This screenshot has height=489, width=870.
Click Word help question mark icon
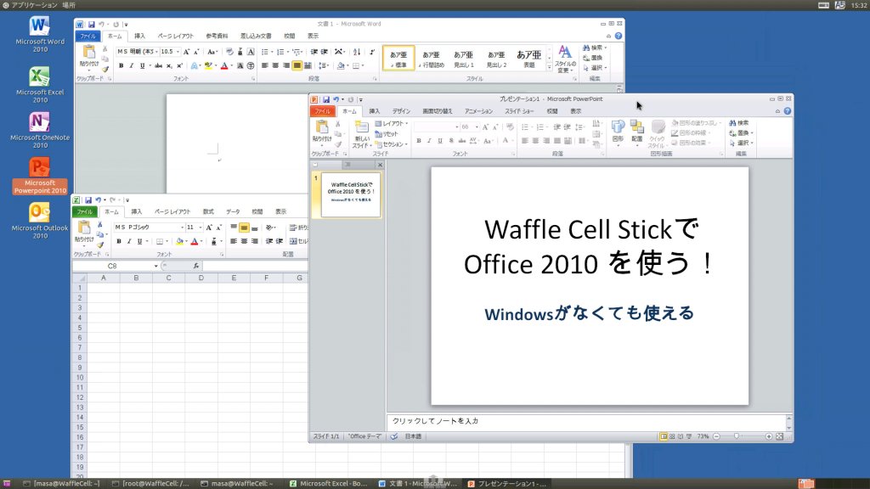(619, 36)
